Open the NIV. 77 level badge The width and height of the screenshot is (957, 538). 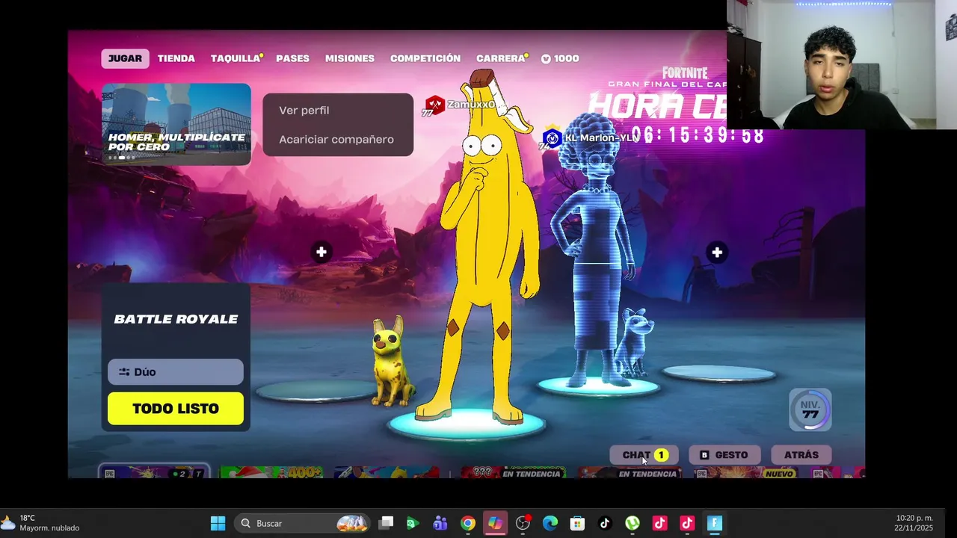coord(810,409)
